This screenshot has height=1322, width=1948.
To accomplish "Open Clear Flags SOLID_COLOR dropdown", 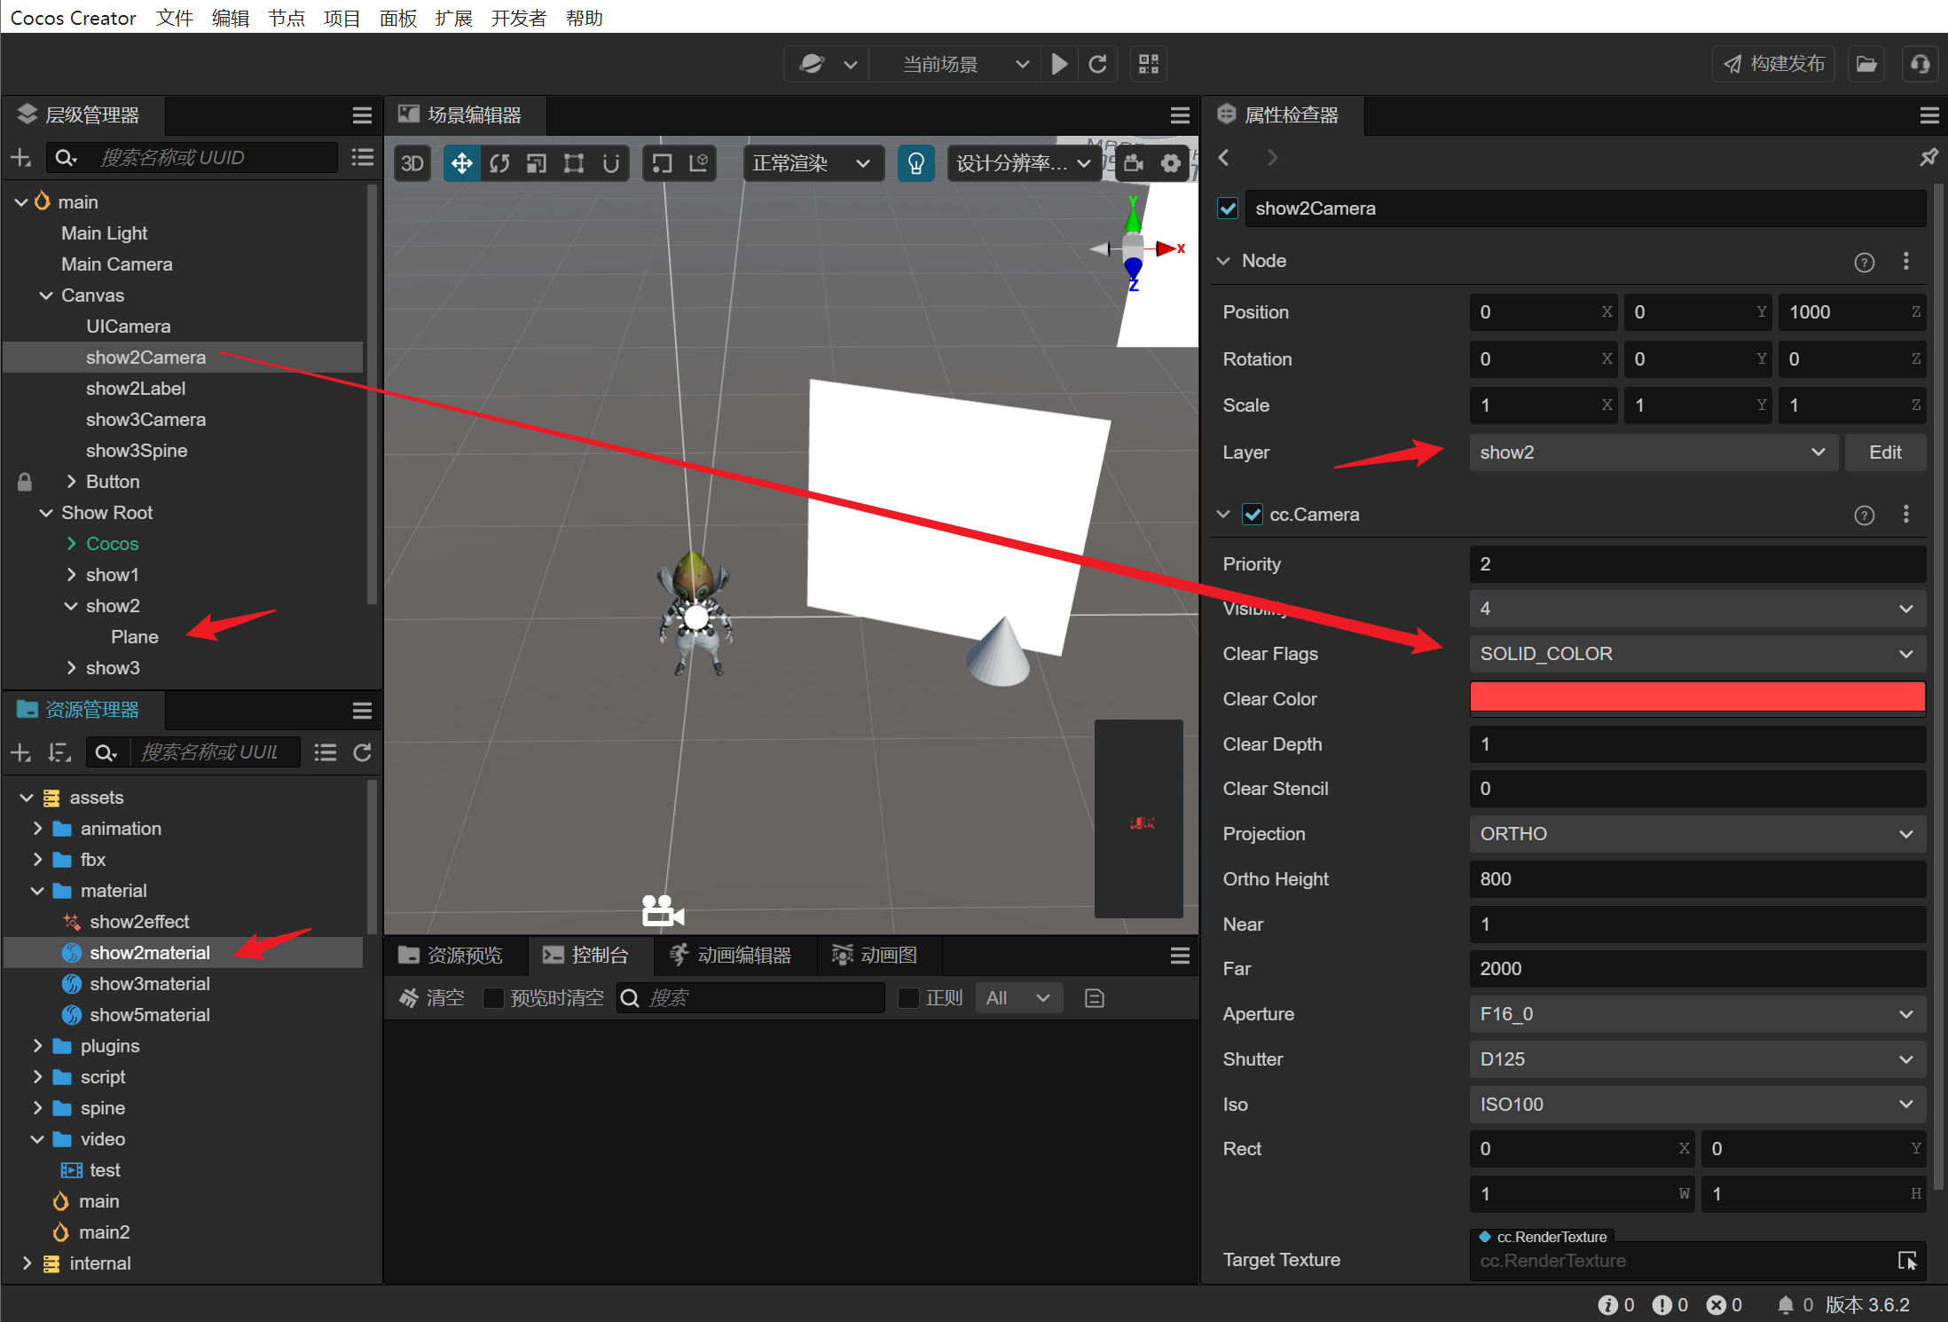I will tap(1698, 654).
